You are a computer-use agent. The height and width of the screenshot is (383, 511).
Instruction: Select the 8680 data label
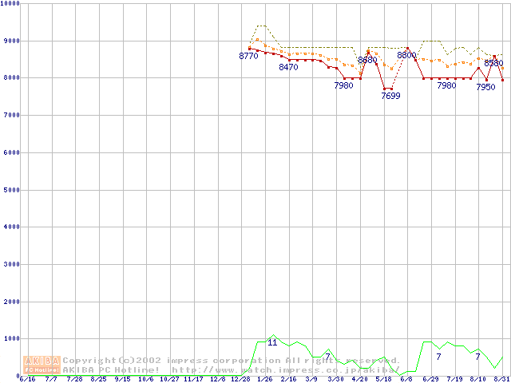(x=367, y=61)
